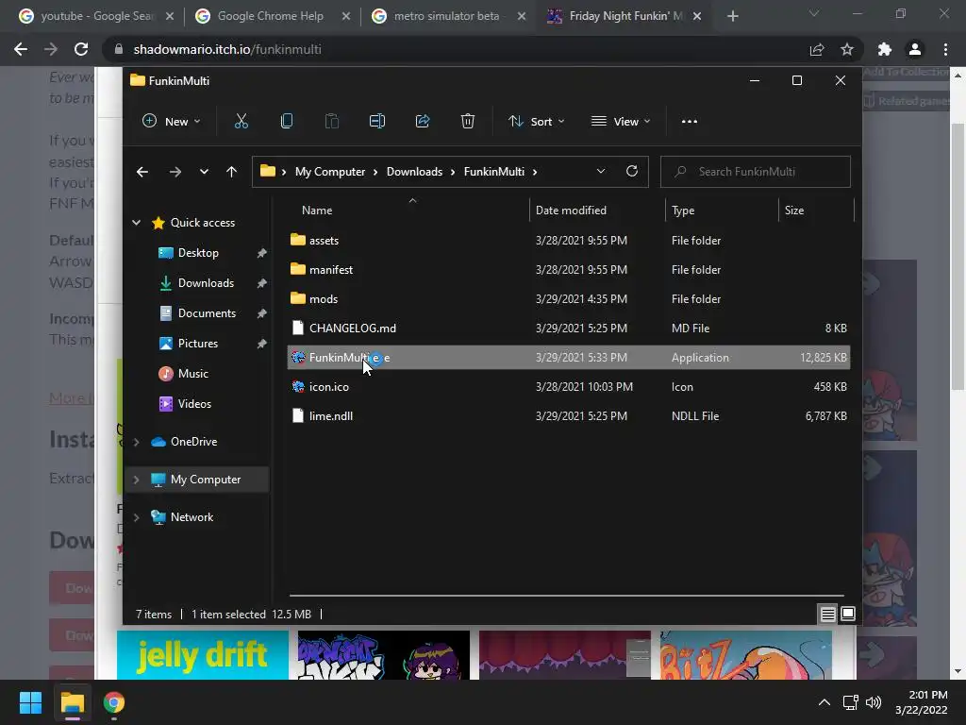Close the Friday Night Funkin' tab
Image resolution: width=966 pixels, height=725 pixels.
(697, 16)
